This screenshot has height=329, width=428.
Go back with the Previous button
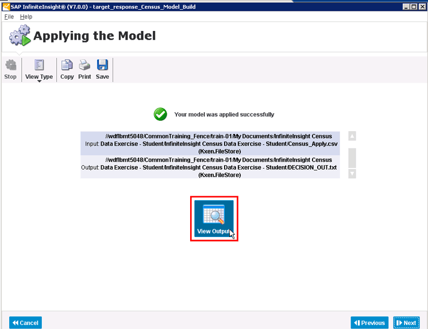click(x=369, y=323)
